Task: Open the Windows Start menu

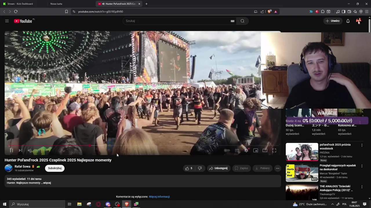Action: (x=4, y=204)
